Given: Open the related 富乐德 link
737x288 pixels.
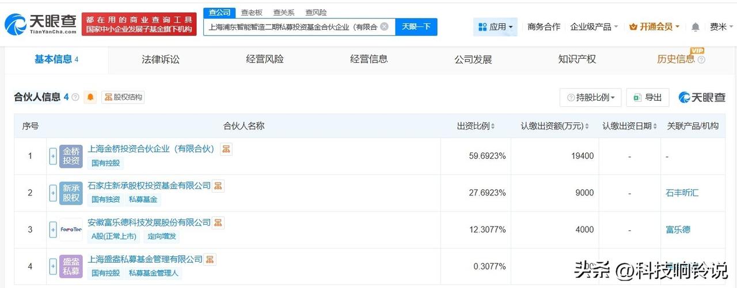Looking at the screenshot, I should tap(678, 229).
